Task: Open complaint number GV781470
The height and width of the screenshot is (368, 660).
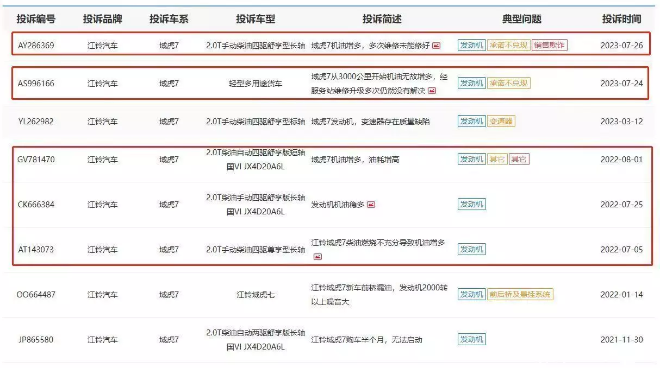Action: 36,160
